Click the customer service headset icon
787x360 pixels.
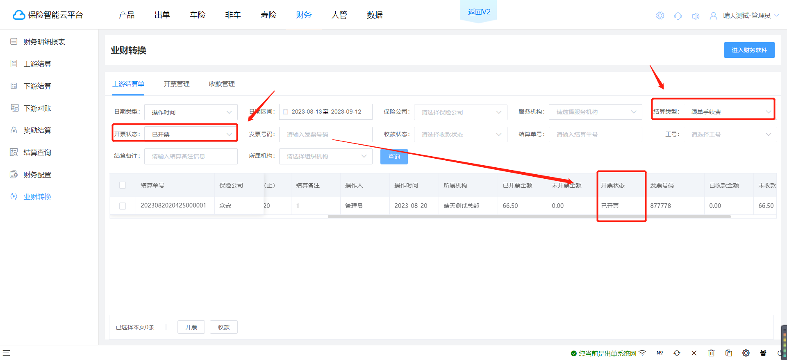(x=678, y=16)
